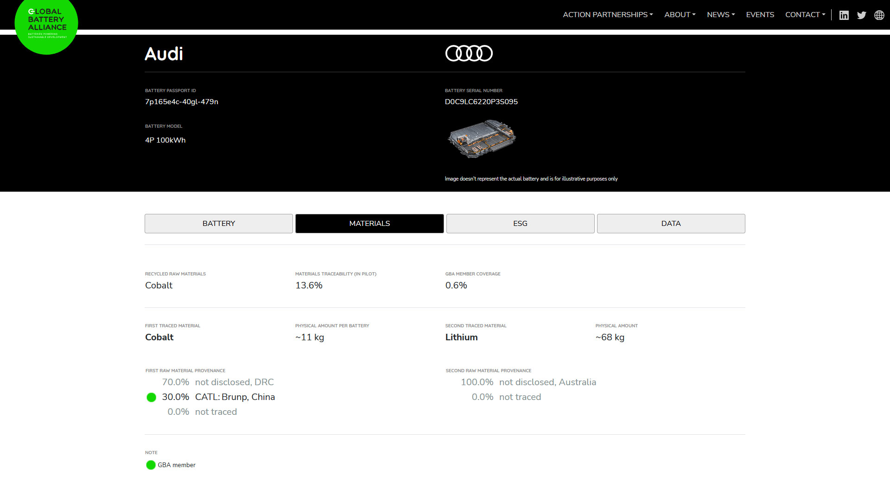Expand the Action Partnerships dropdown
Screen dimensions: 890x500
pos(608,15)
